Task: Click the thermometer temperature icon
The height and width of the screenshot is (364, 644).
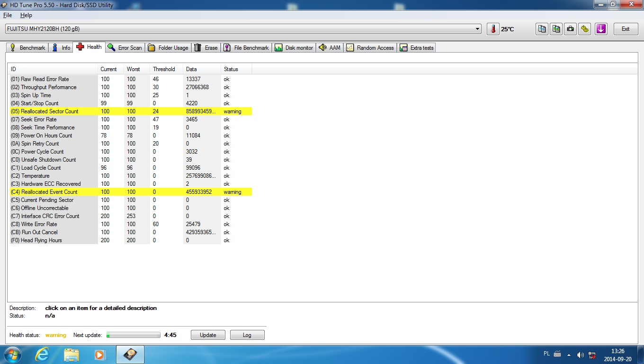Action: pyautogui.click(x=493, y=29)
